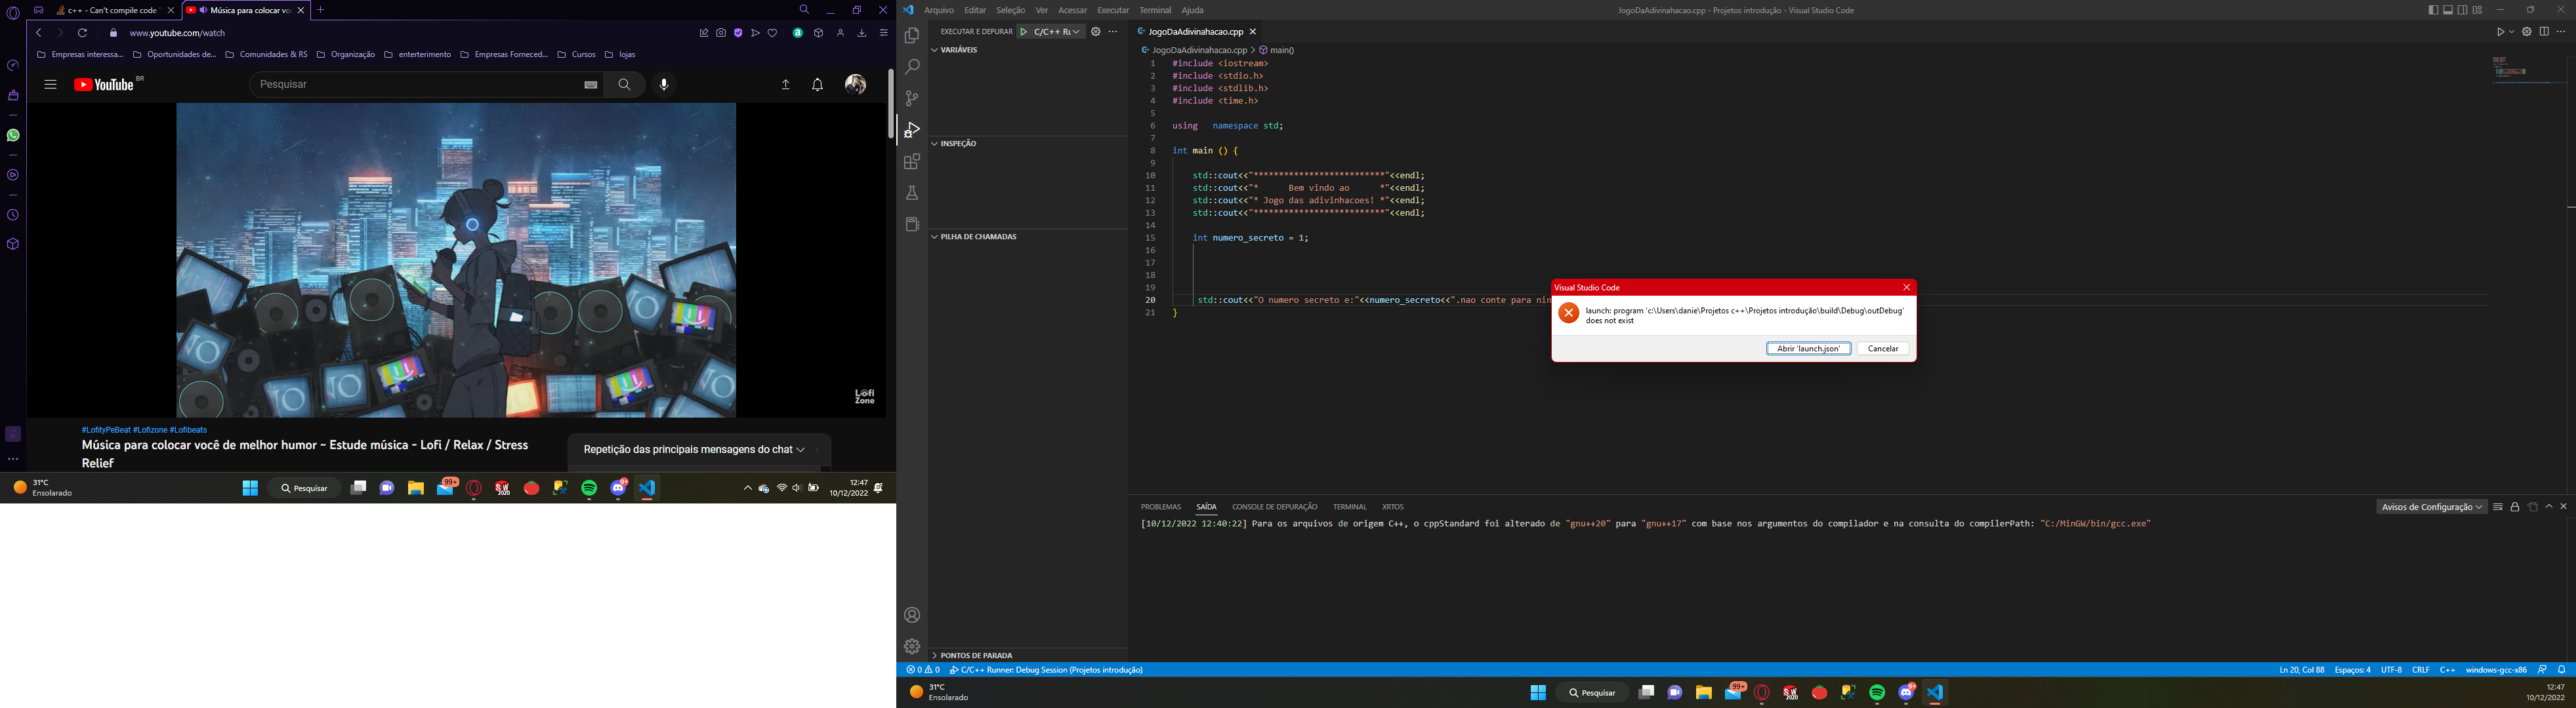Open Opera downloads icon

862,33
